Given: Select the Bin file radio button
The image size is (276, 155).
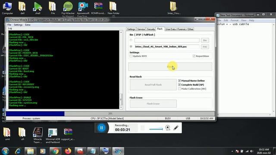Looking at the screenshot, I should 131,40.
